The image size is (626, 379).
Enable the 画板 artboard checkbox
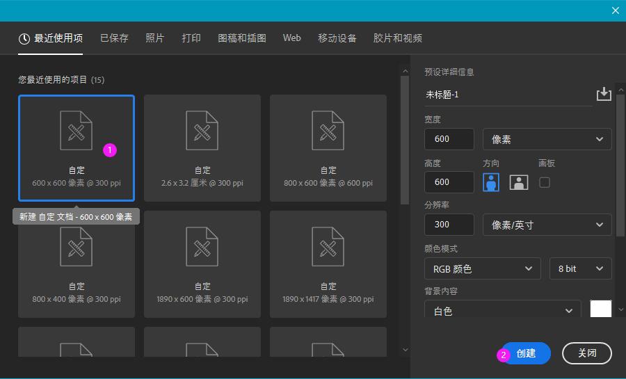pyautogui.click(x=544, y=182)
